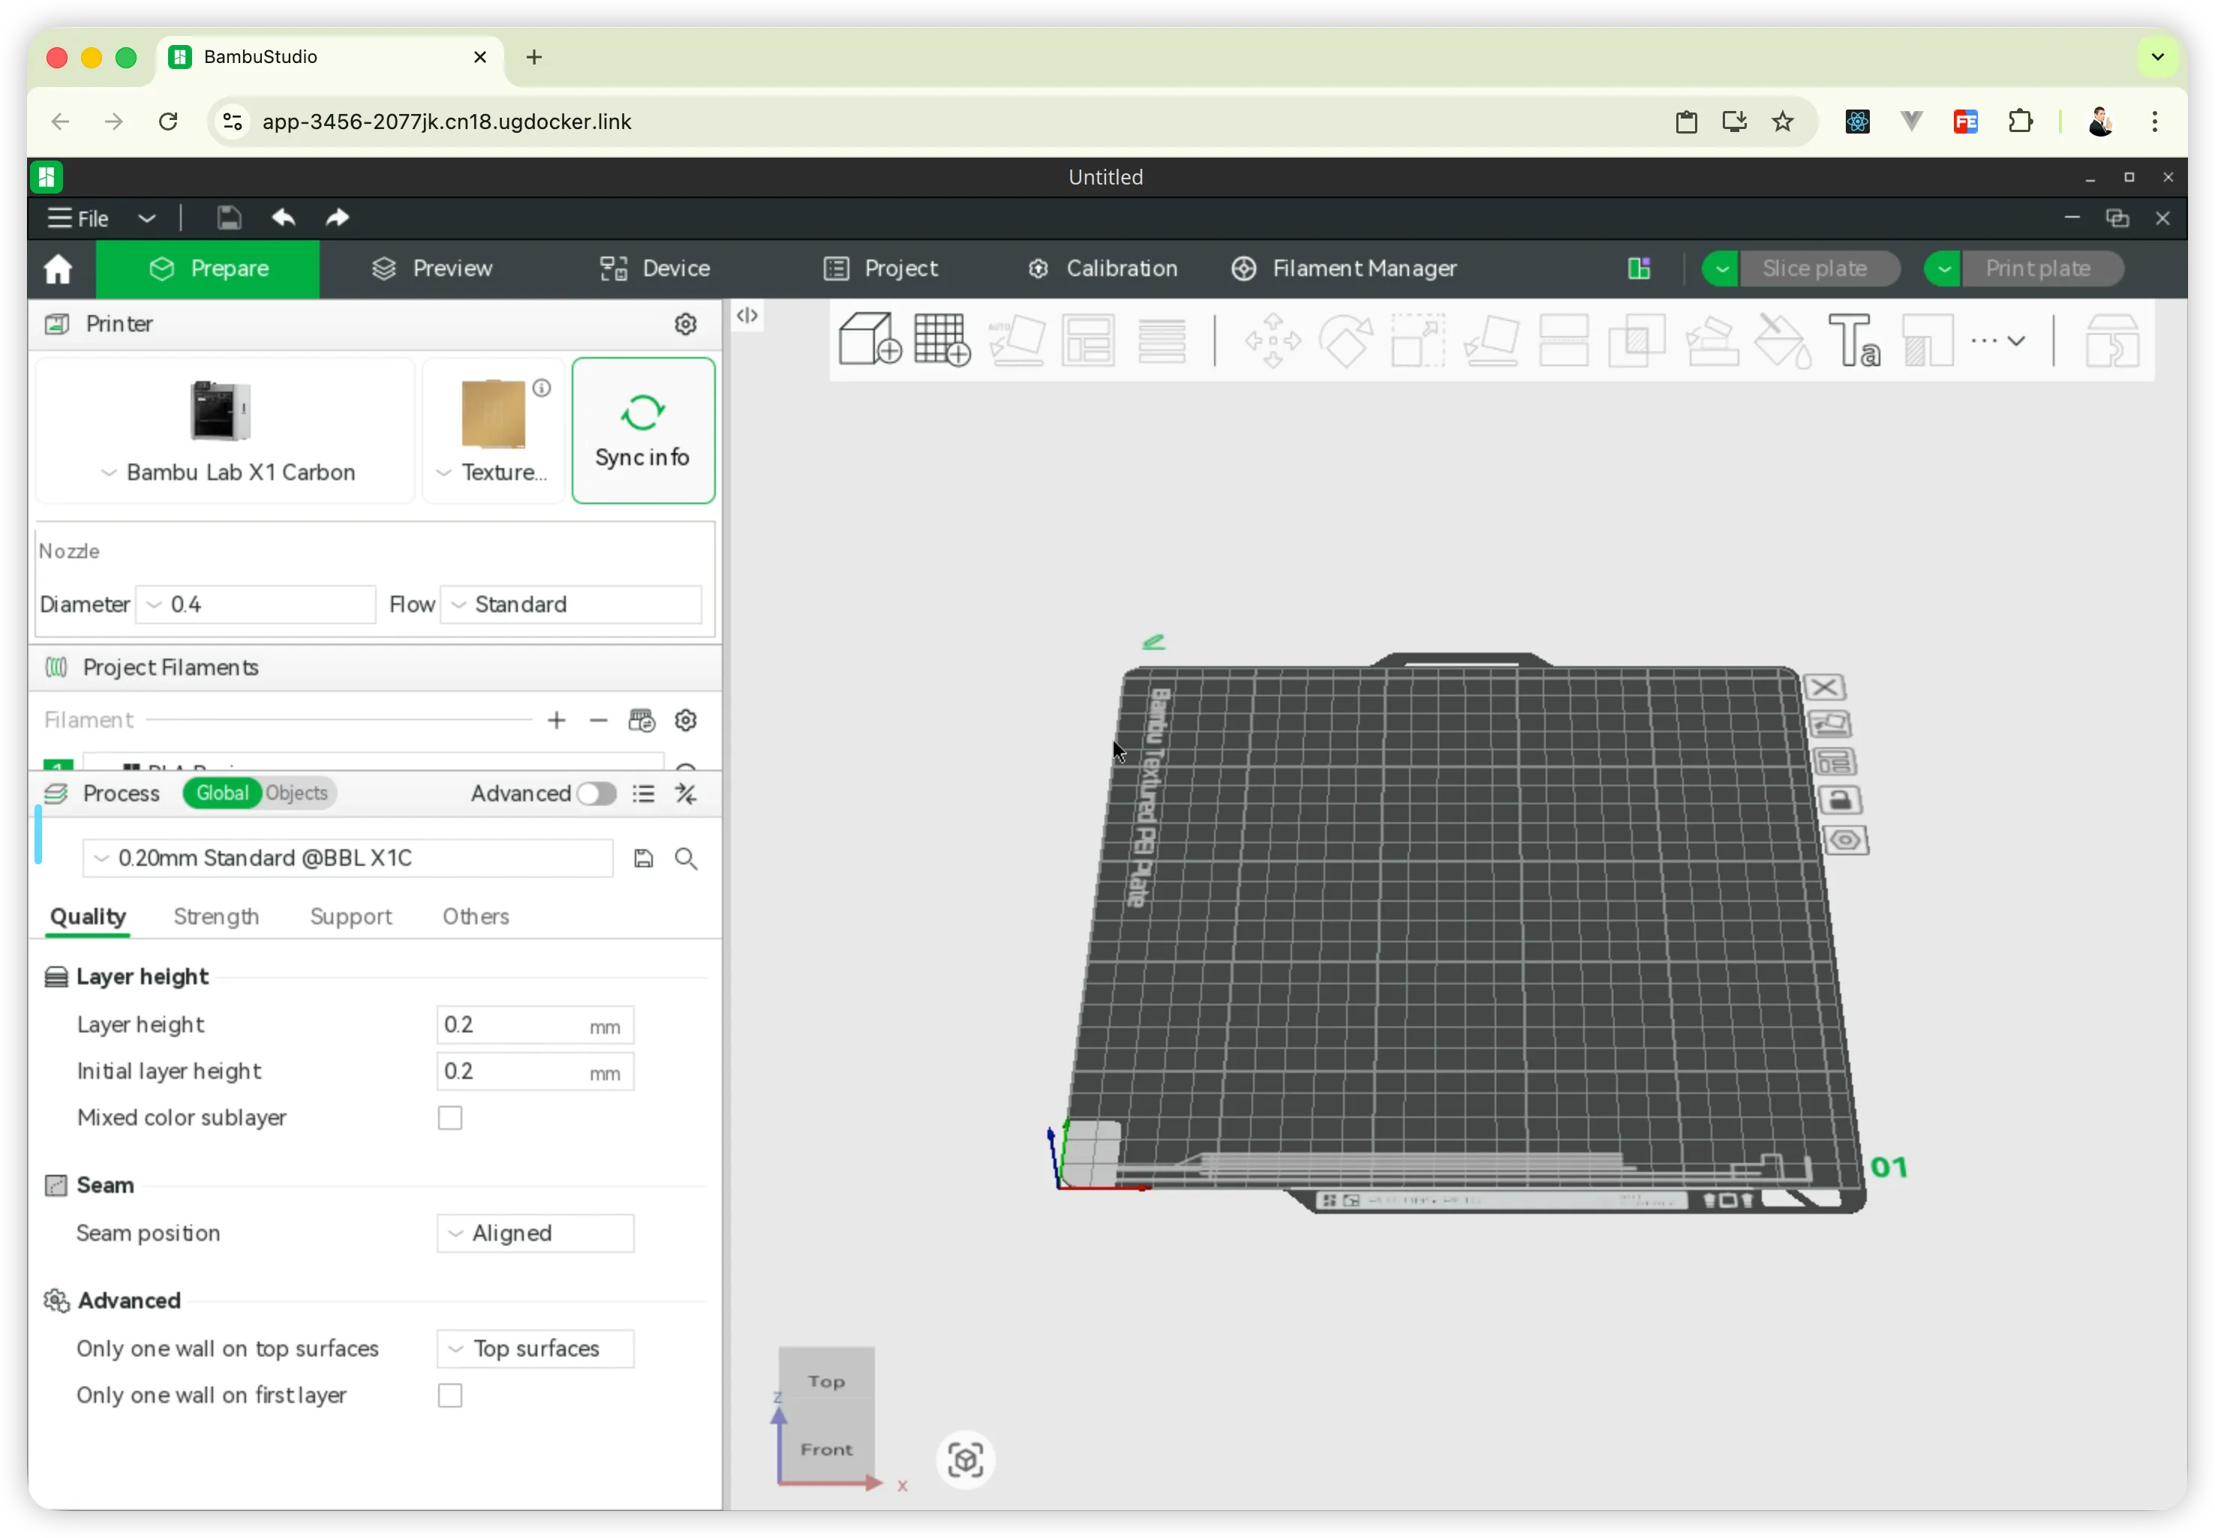Open the Top surfaces dropdown
This screenshot has height=1538, width=2215.
point(535,1348)
